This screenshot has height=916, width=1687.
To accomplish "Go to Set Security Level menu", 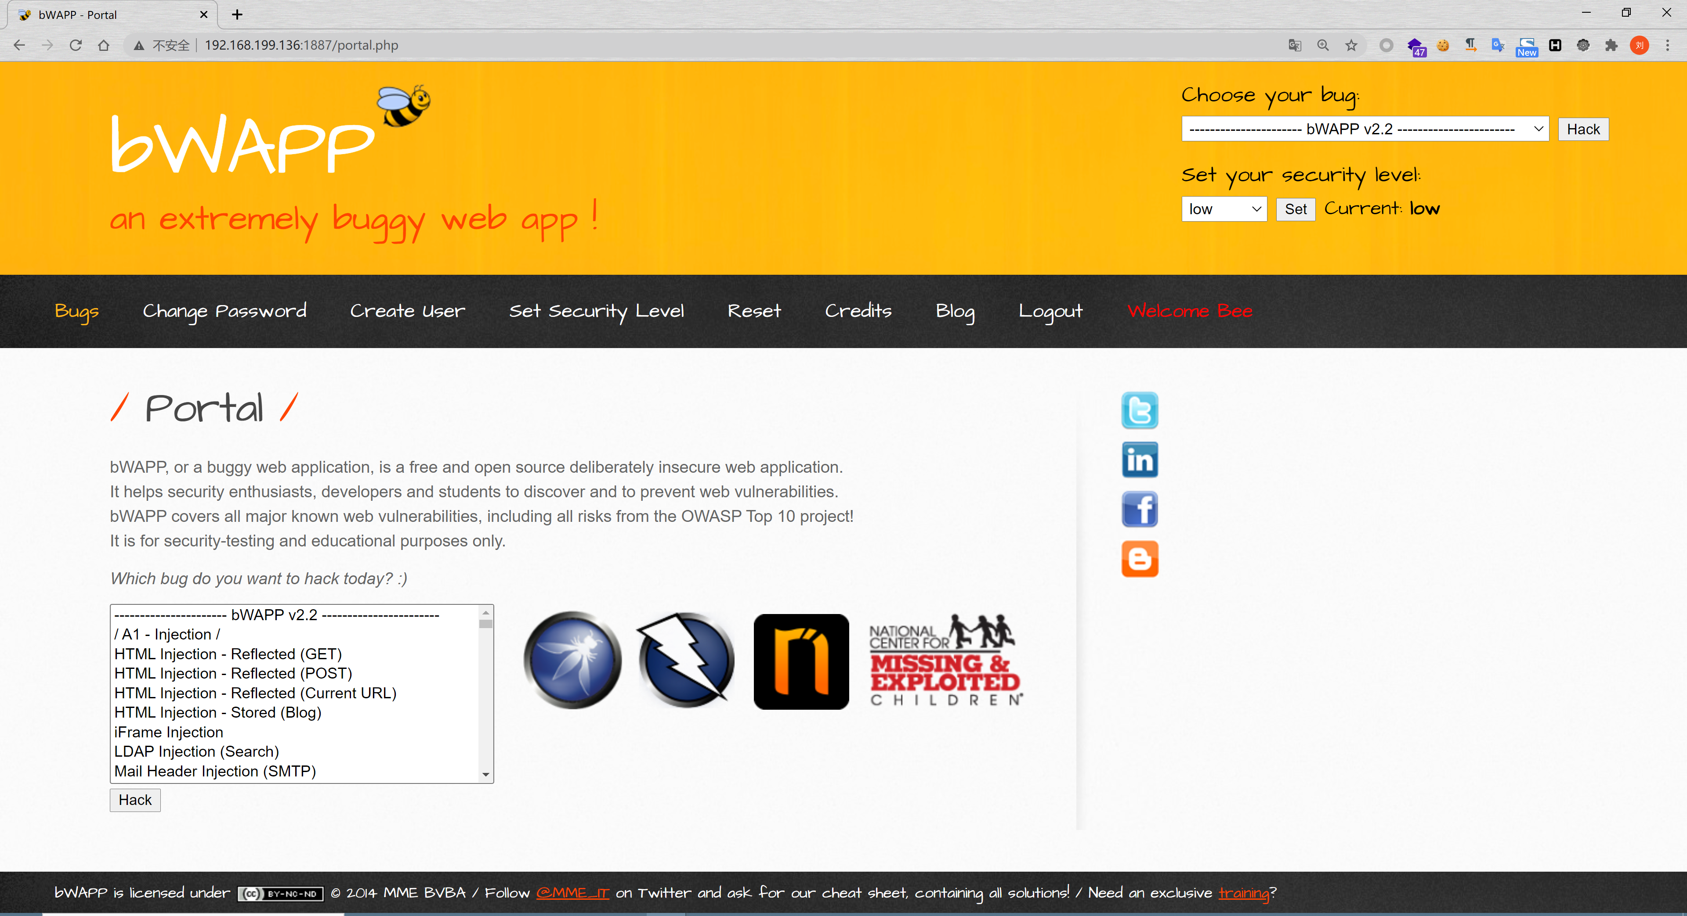I will [596, 311].
